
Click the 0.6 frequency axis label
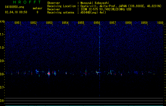2,101
